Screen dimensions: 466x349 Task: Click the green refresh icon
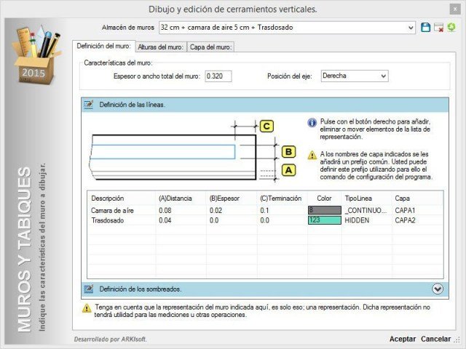pos(451,28)
